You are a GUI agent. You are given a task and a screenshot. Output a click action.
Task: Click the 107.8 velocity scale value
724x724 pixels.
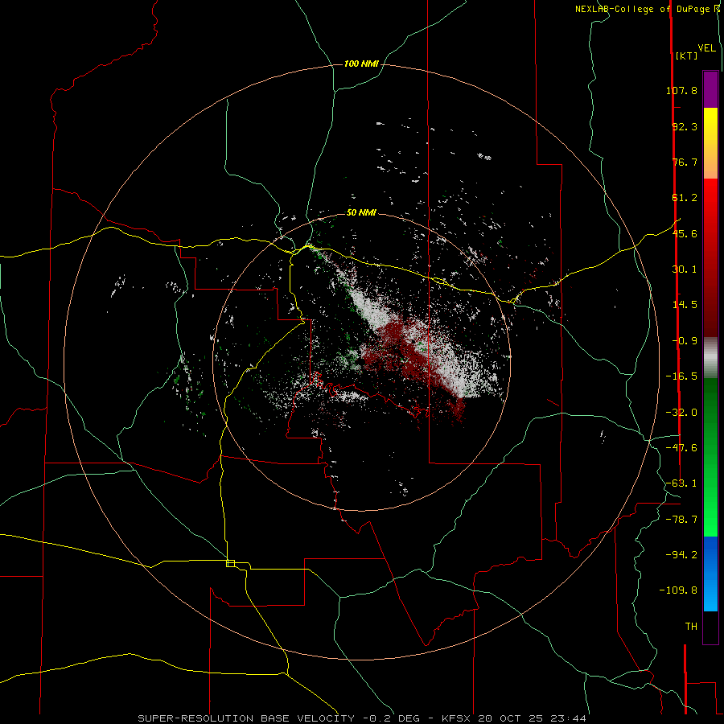coord(681,90)
